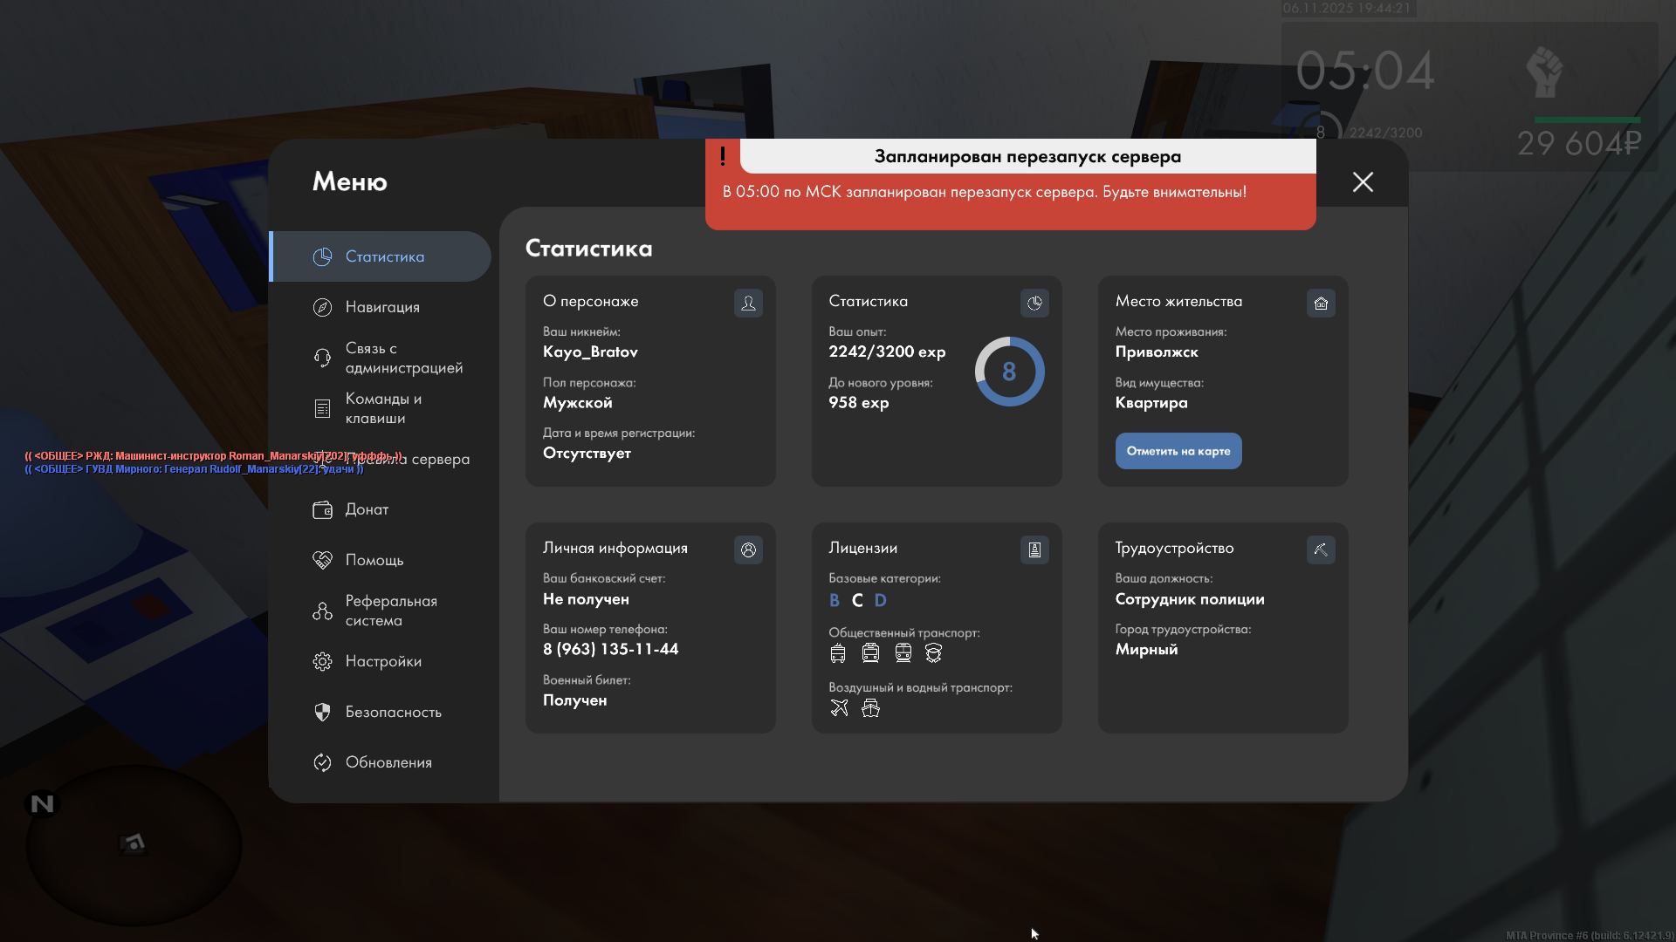The height and width of the screenshot is (942, 1676).
Task: Click the house icon in Место жительства card
Action: pyautogui.click(x=1321, y=303)
